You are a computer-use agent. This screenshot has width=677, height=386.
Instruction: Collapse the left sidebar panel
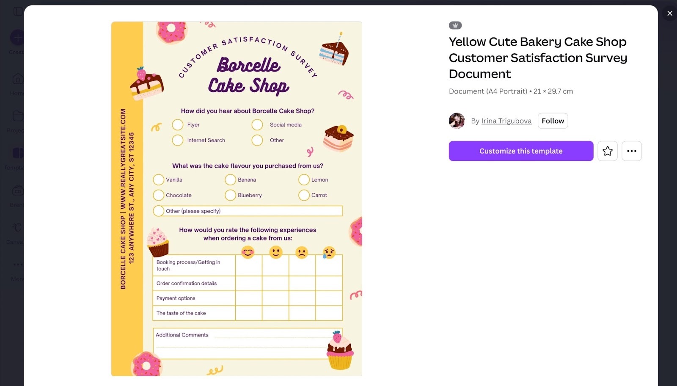click(18, 11)
